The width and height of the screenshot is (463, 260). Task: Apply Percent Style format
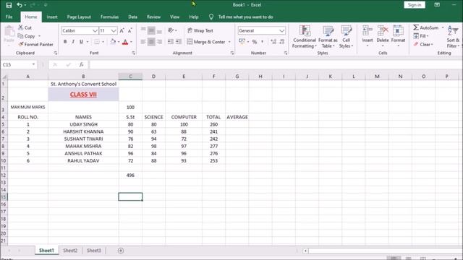(255, 42)
